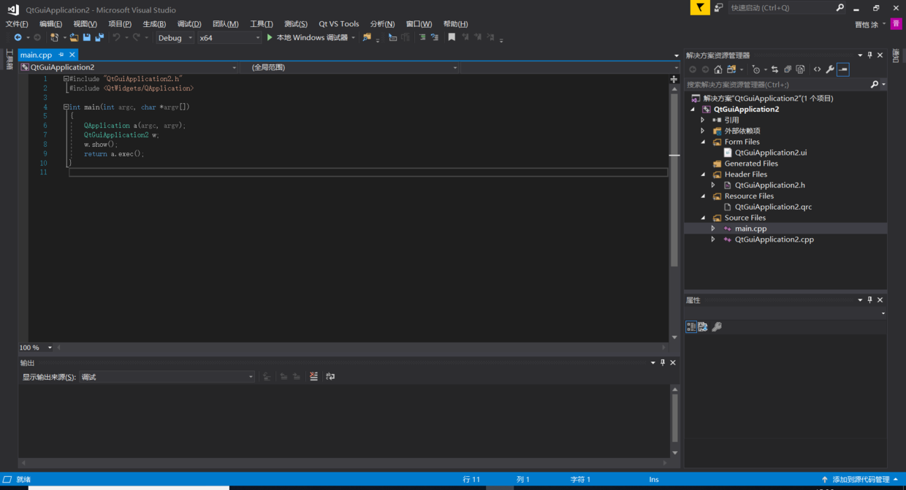Click the Show All Files icon
This screenshot has height=490, width=906.
coord(801,69)
